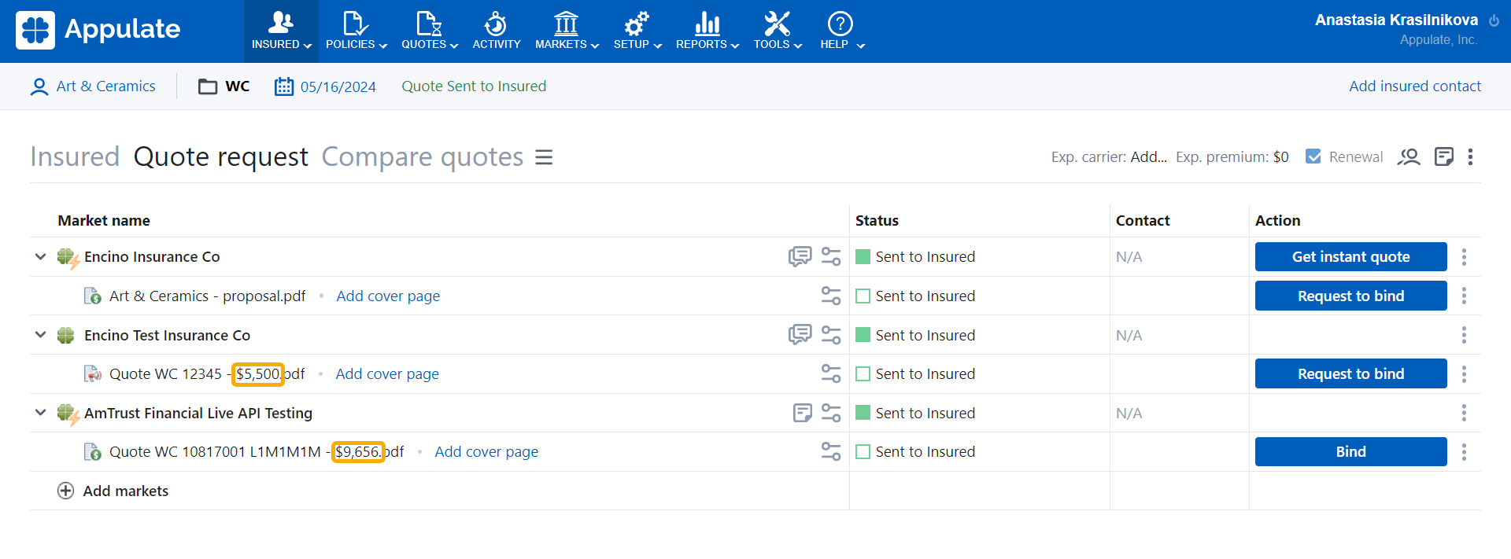Open the notes icon in header
The image size is (1511, 559).
tap(1443, 156)
